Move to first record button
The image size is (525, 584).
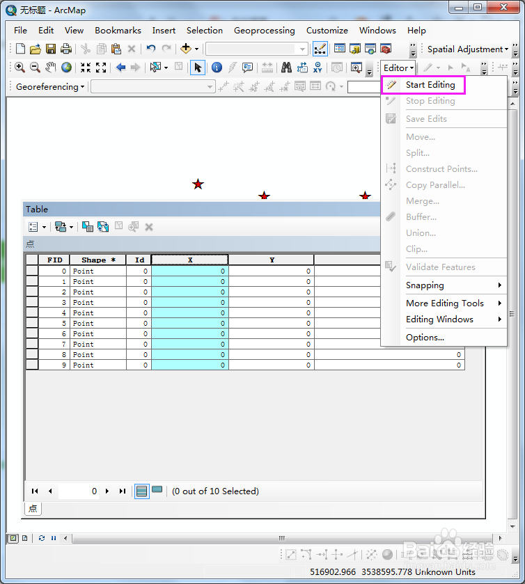click(x=35, y=491)
